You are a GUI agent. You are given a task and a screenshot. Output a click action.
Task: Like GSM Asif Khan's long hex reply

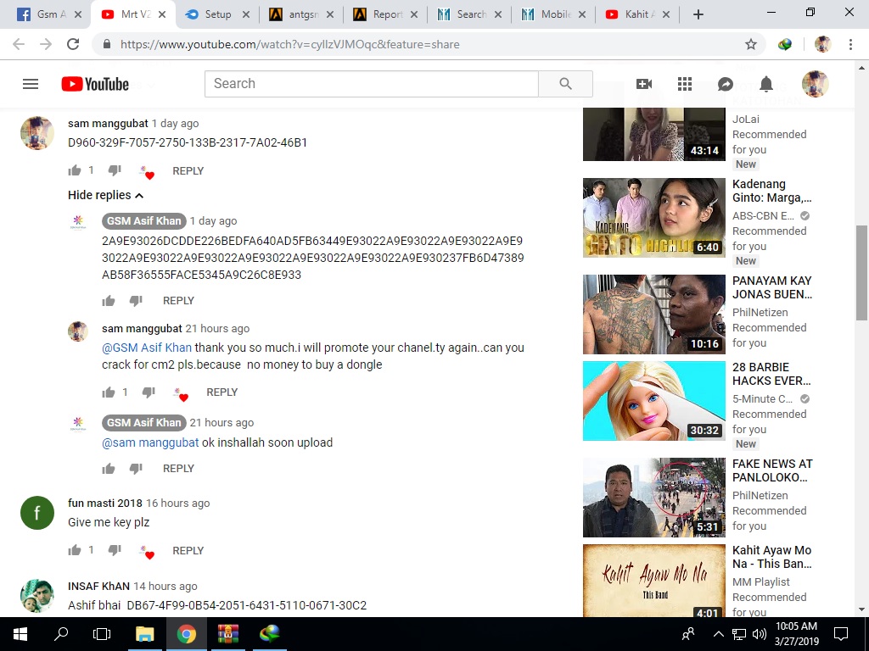(109, 301)
